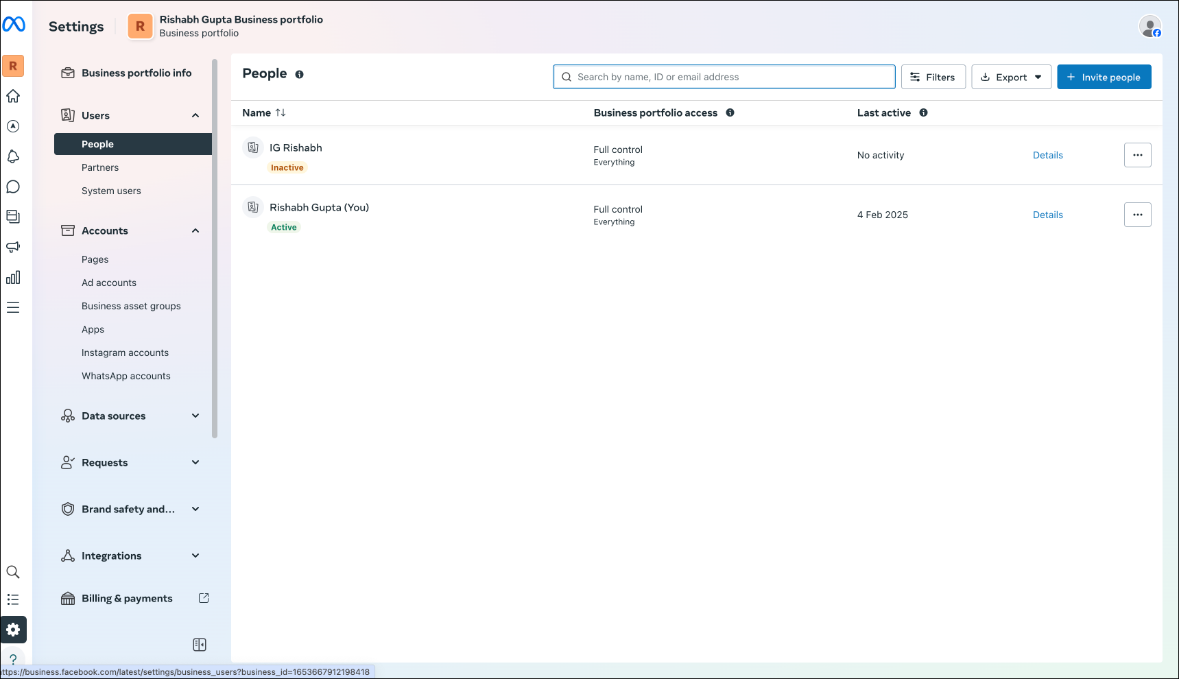This screenshot has width=1179, height=679.
Task: Open the Insights bar chart icon
Action: pos(13,277)
